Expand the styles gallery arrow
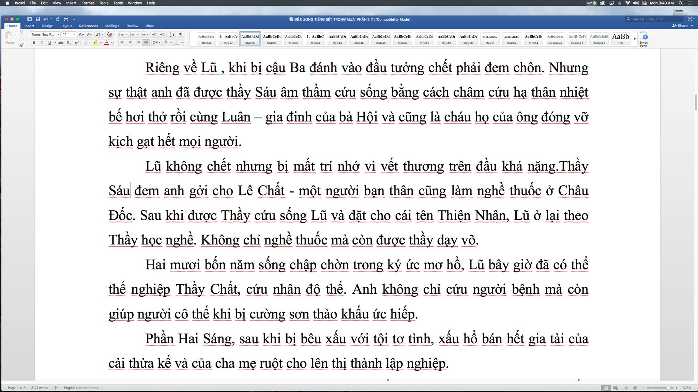Image resolution: width=698 pixels, height=392 pixels. point(635,38)
